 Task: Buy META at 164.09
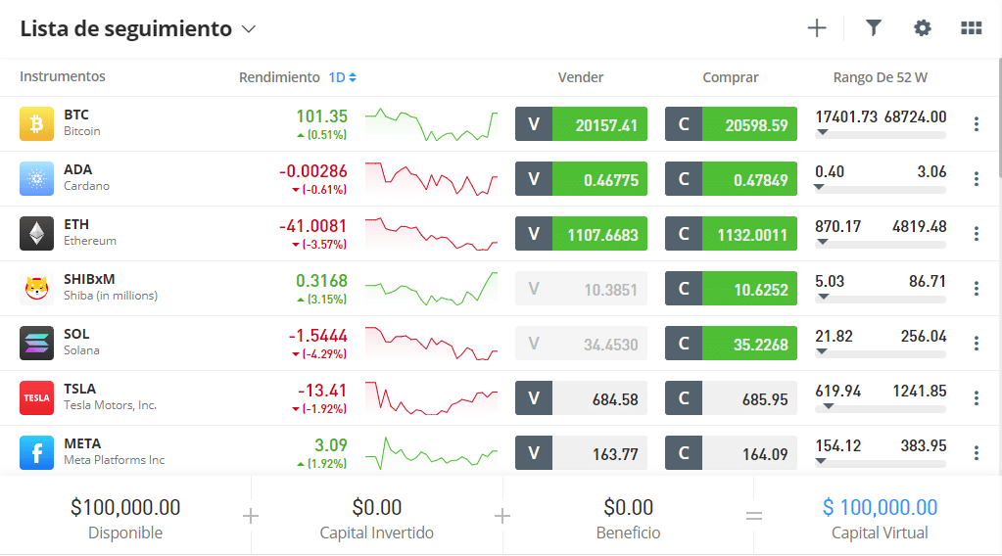[x=731, y=453]
